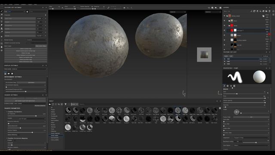Click the Shelf funnel filter icon
275x155 pixels.
[66, 104]
